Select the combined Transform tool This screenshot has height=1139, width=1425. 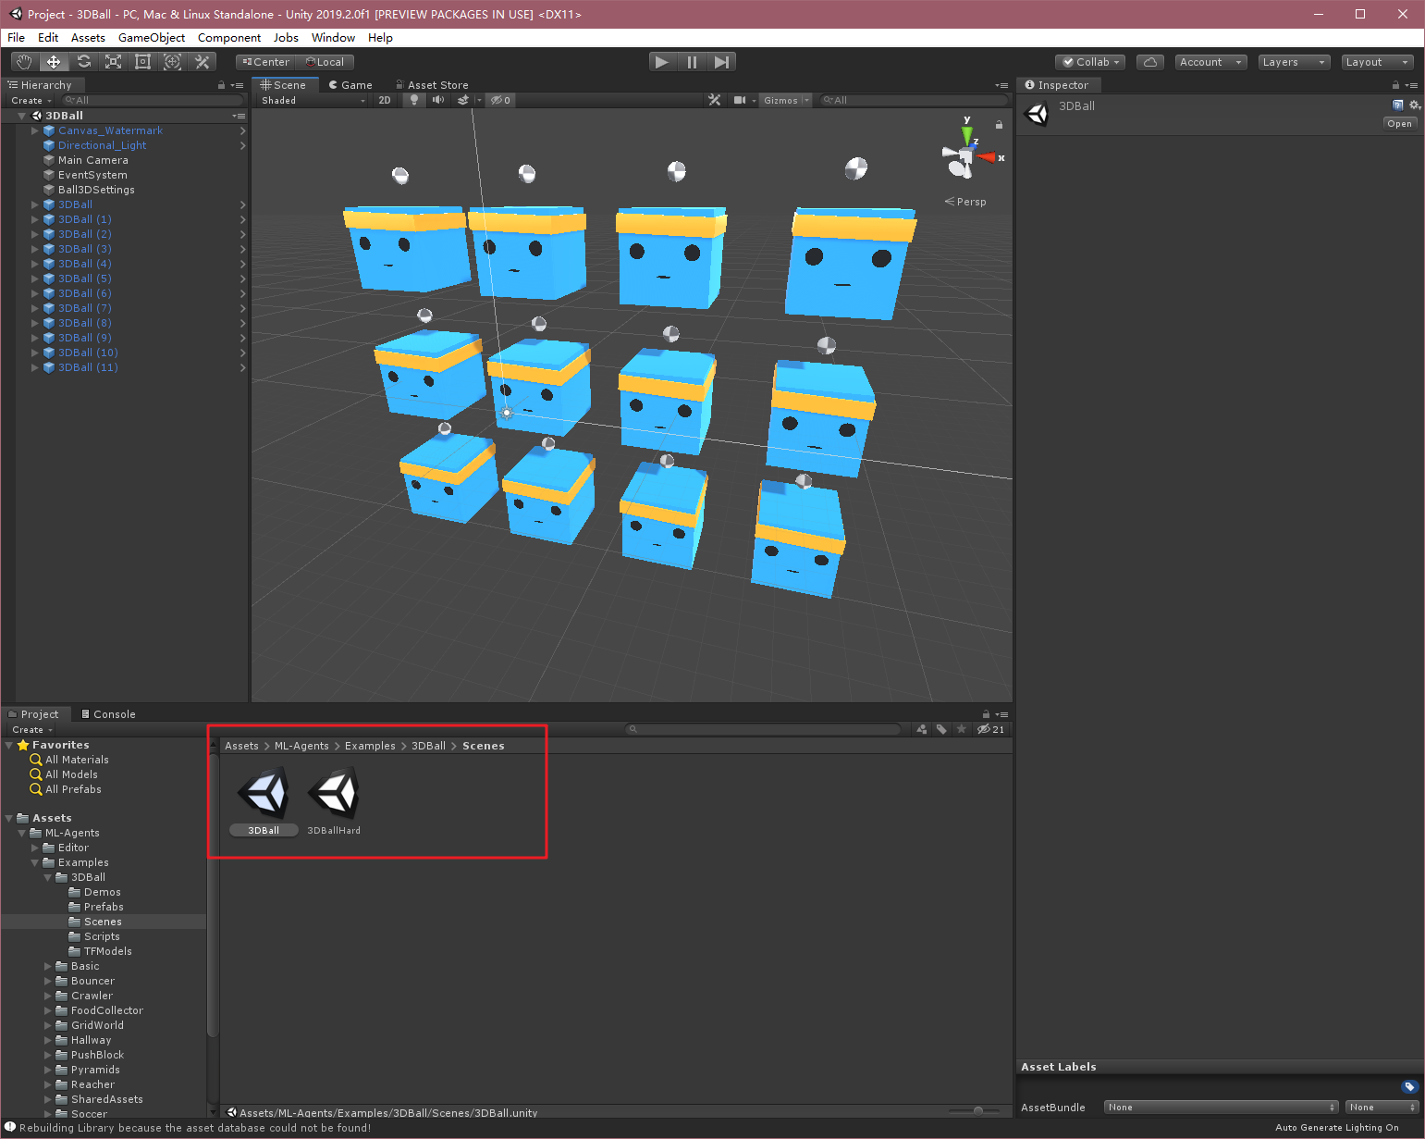pyautogui.click(x=172, y=62)
